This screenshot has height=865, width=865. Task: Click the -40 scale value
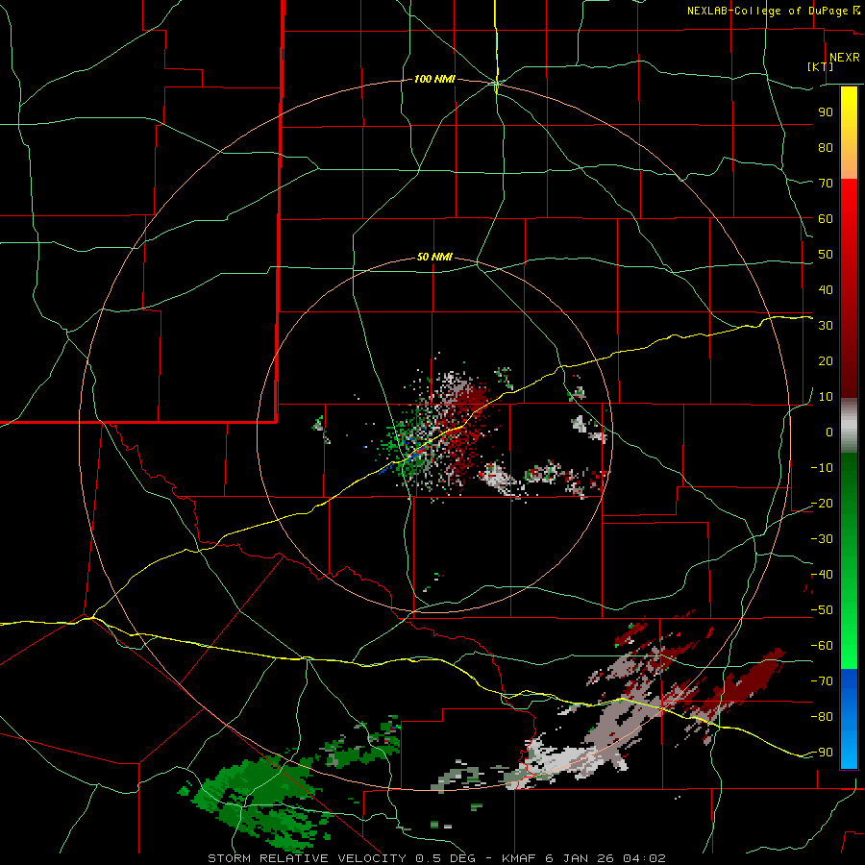tap(822, 575)
